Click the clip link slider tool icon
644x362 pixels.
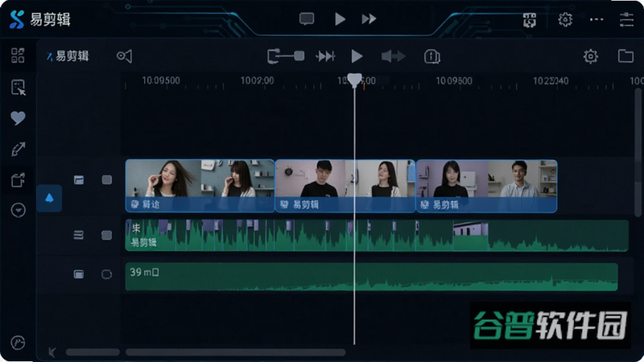286,56
